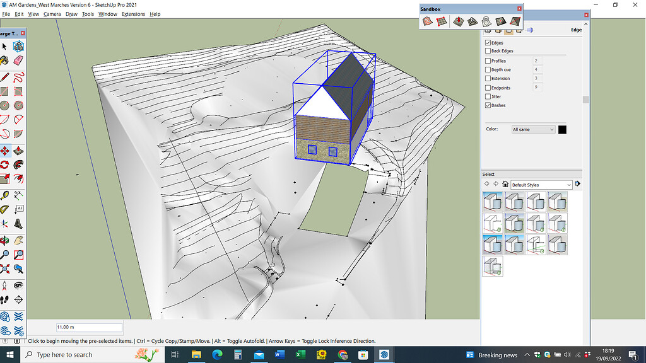Viewport: 646px width, 363px height.
Task: Click the black edge color swatch
Action: [x=562, y=129]
